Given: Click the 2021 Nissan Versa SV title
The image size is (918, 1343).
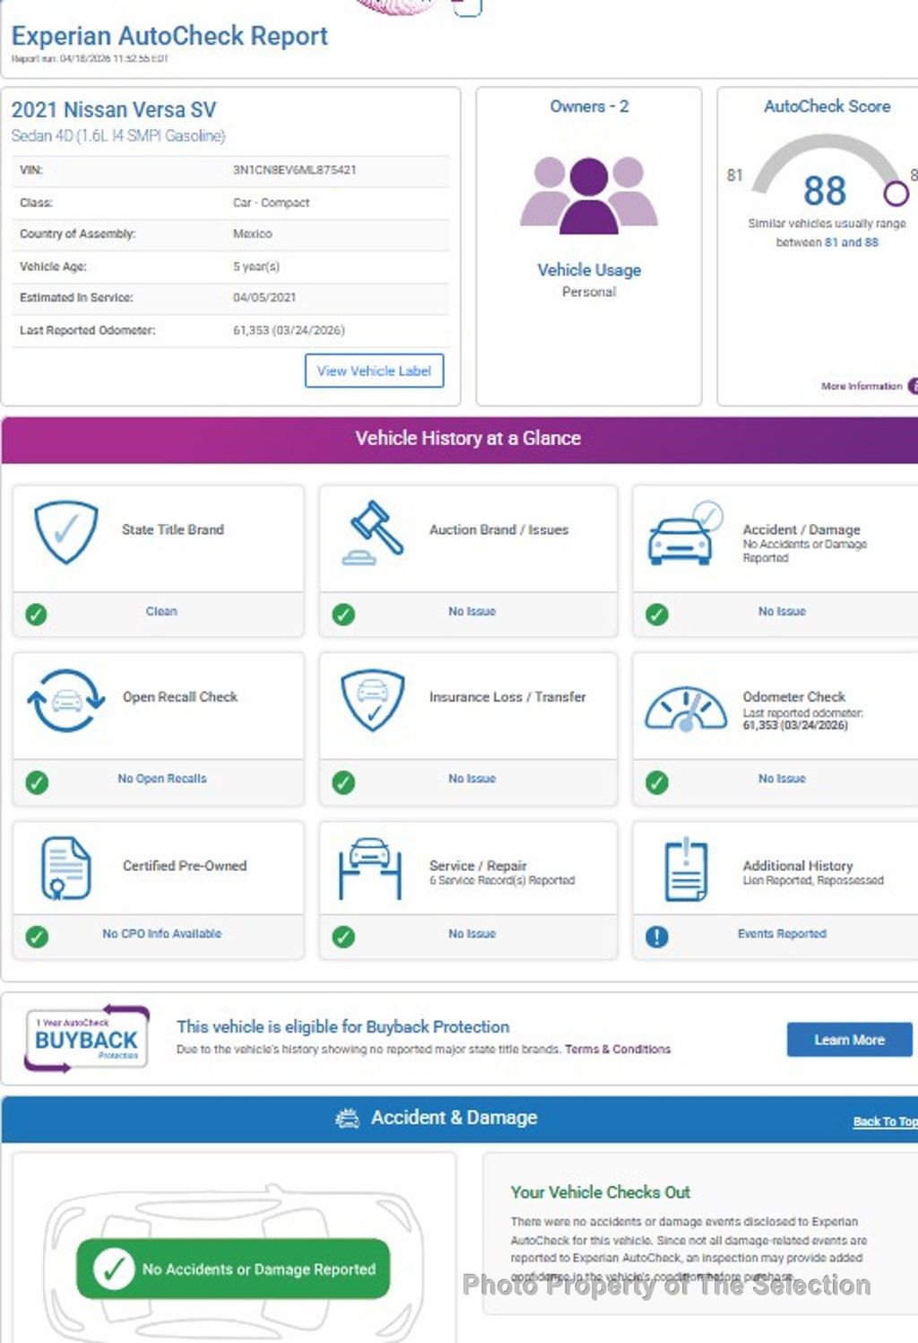Looking at the screenshot, I should [x=114, y=110].
